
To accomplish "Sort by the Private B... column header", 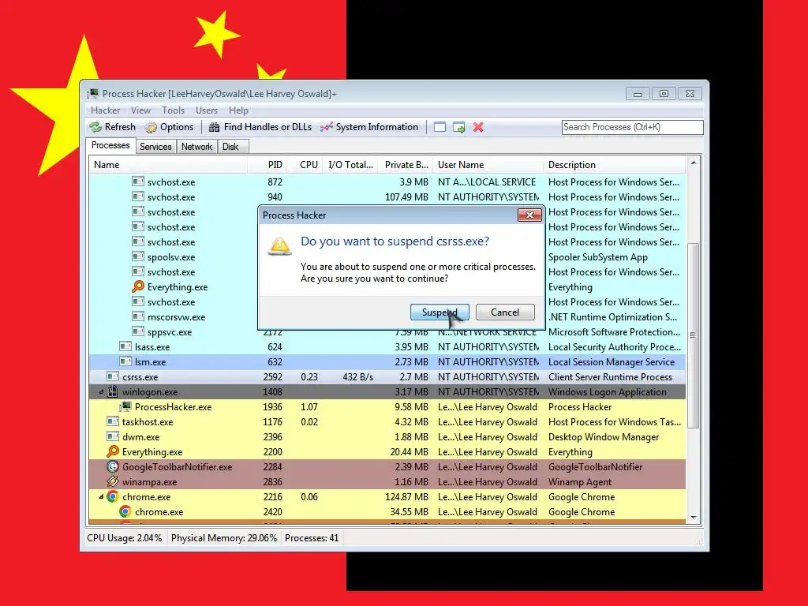I will click(x=406, y=165).
